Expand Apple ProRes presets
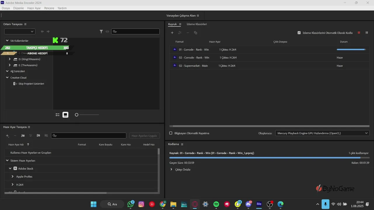This screenshot has width=374, height=210. (13, 176)
